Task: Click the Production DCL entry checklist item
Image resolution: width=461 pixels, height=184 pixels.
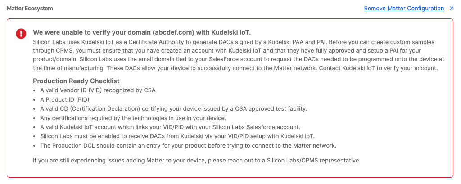Action: (188, 145)
